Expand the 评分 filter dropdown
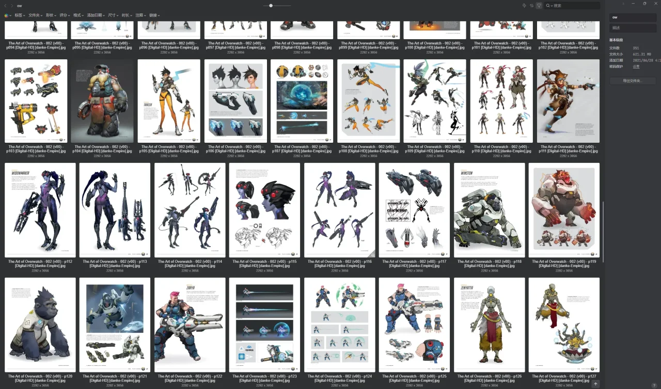Image resolution: width=661 pixels, height=389 pixels. (65, 15)
